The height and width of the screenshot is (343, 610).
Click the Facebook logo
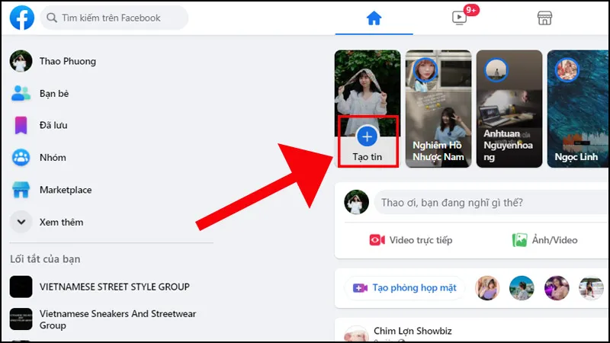point(22,18)
